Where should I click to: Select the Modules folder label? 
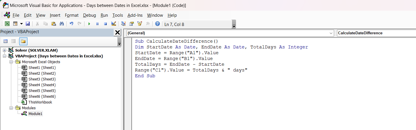tap(29, 108)
